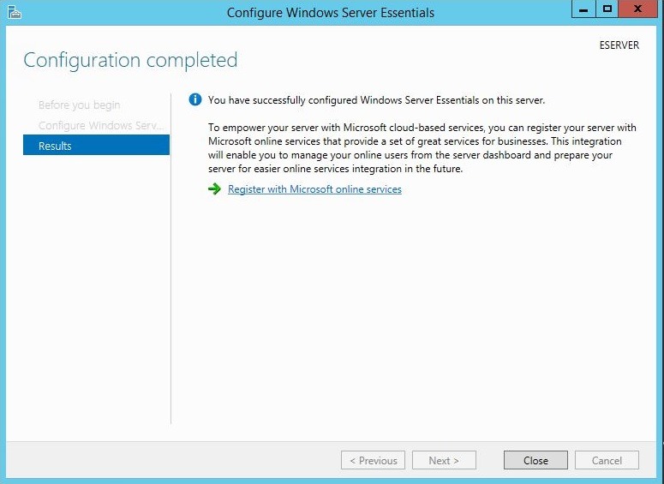Viewport: 664px width, 484px height.
Task: Click the green arrow beside Register link
Action: (214, 189)
